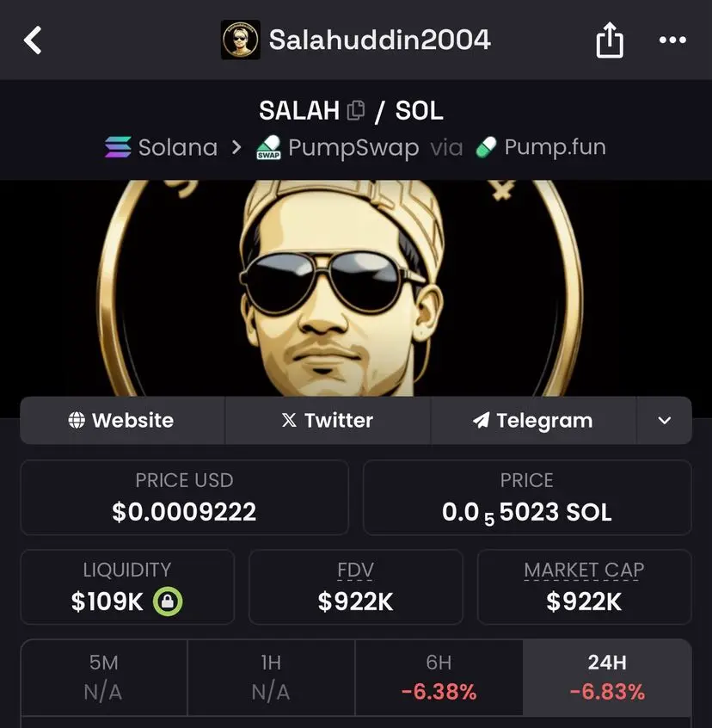Expand more social links chevron
The image size is (712, 728).
tap(664, 421)
